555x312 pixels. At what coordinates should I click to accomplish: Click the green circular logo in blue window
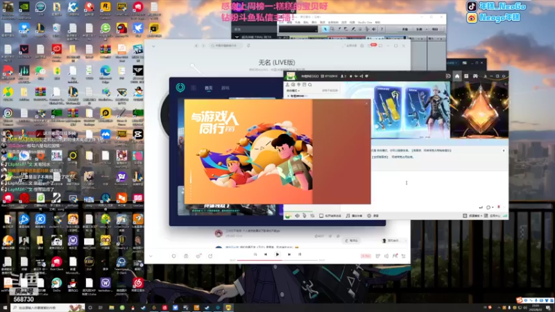tap(180, 87)
